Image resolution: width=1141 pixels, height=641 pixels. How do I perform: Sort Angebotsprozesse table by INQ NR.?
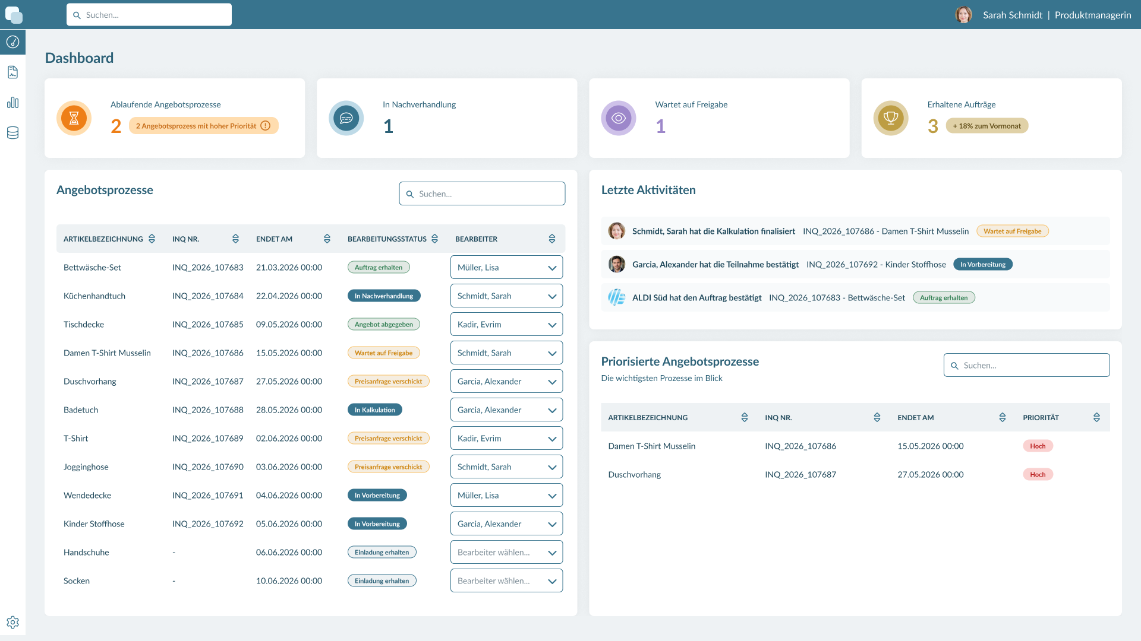(x=235, y=239)
